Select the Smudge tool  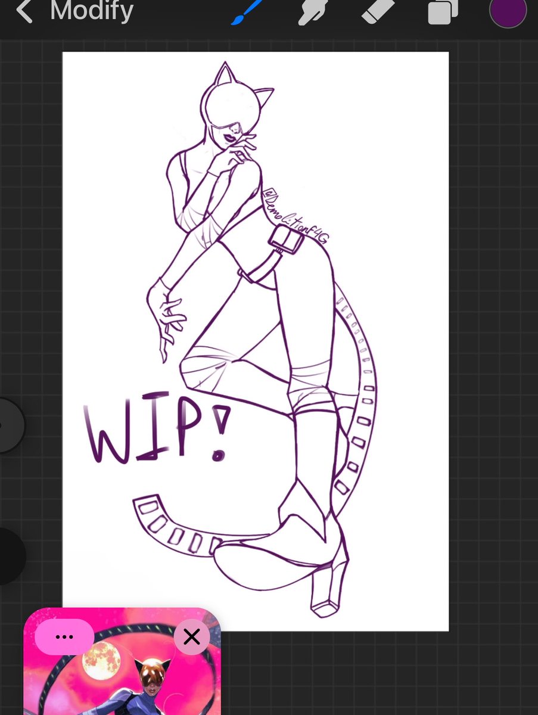pyautogui.click(x=313, y=11)
